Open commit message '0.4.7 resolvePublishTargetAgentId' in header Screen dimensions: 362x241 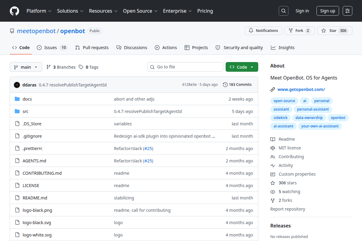coord(73,85)
